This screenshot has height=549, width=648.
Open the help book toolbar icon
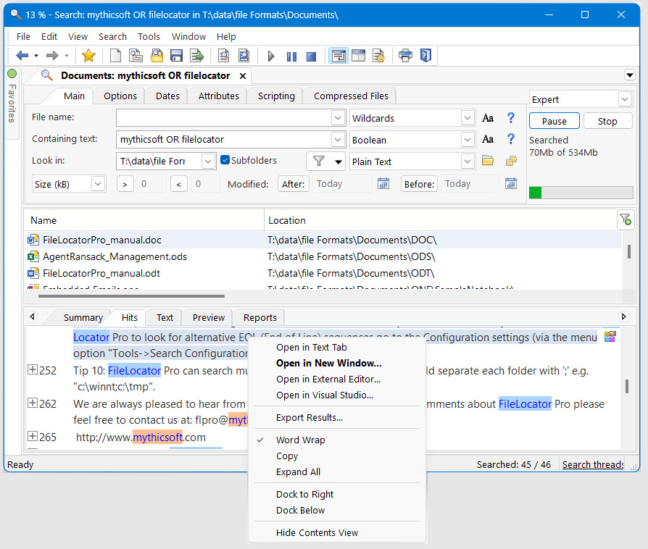pyautogui.click(x=425, y=55)
